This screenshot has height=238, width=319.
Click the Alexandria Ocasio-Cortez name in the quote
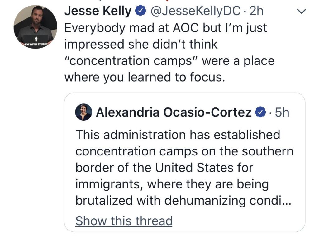[x=174, y=112]
